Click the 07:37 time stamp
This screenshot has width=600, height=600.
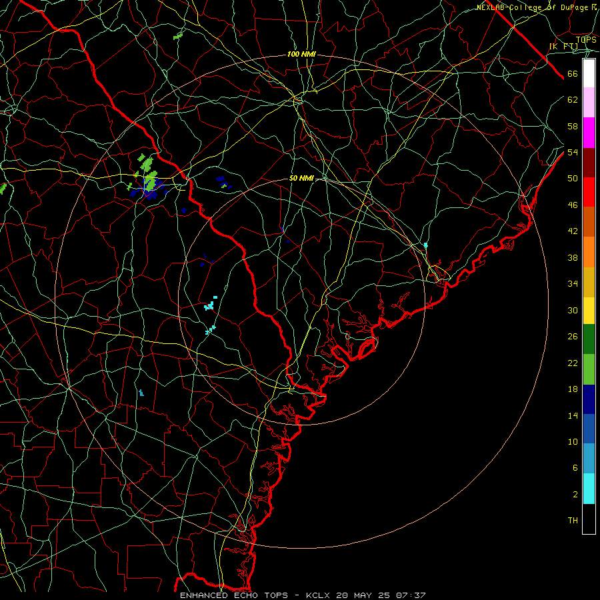pyautogui.click(x=411, y=595)
